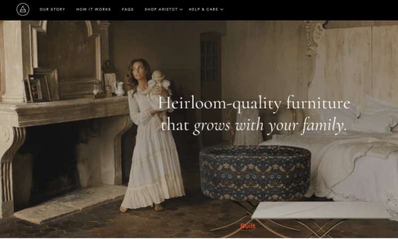Open the Our Story page
This screenshot has width=398, height=239.
click(x=52, y=9)
